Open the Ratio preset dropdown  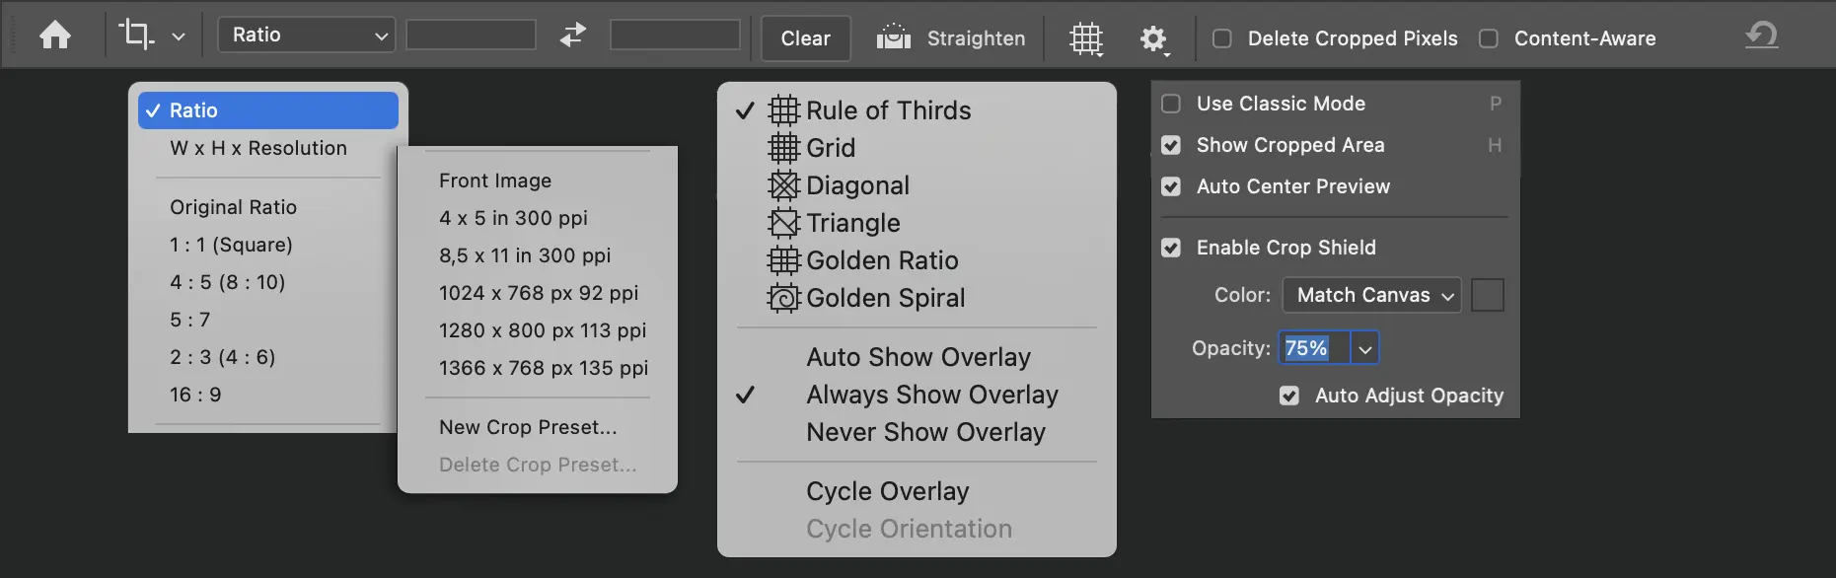pos(306,36)
